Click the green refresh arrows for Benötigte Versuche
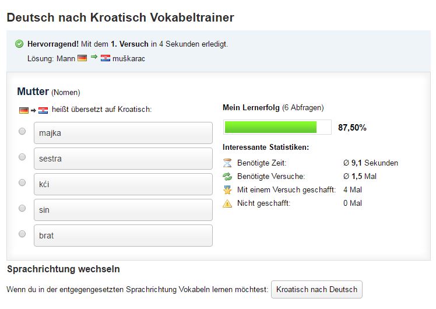The image size is (436, 309). [x=227, y=177]
